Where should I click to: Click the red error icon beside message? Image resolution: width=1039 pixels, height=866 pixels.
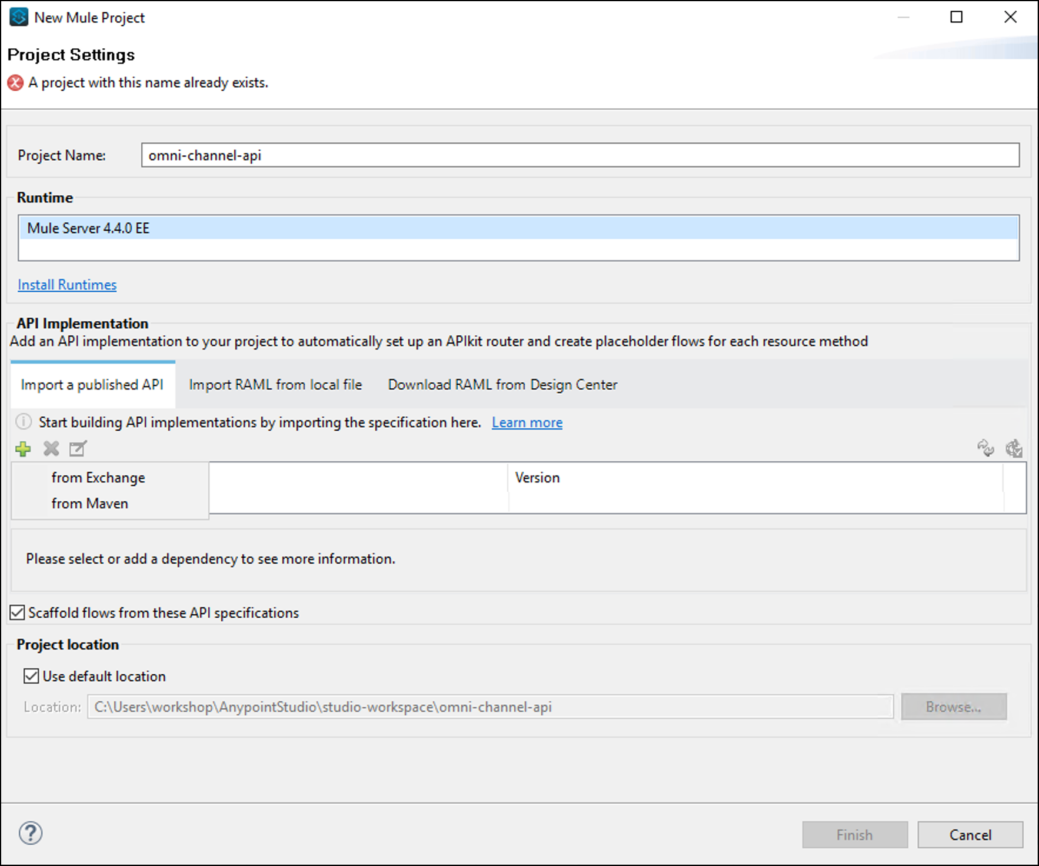tap(15, 83)
